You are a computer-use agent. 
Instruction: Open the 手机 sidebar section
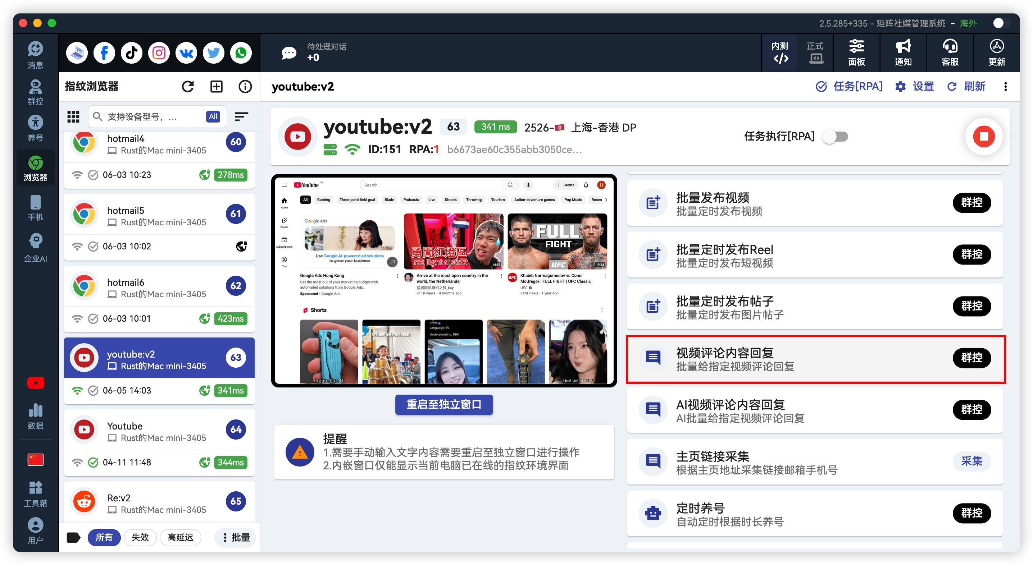tap(35, 208)
